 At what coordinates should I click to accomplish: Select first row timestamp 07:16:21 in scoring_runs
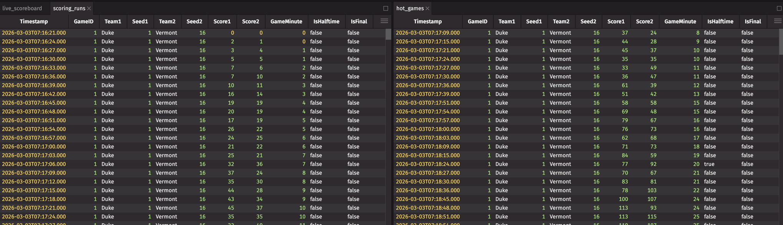click(34, 33)
